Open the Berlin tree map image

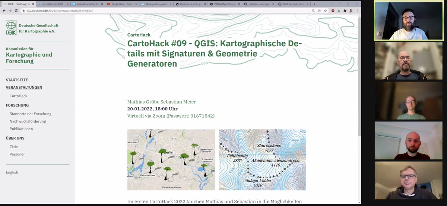[x=171, y=160]
